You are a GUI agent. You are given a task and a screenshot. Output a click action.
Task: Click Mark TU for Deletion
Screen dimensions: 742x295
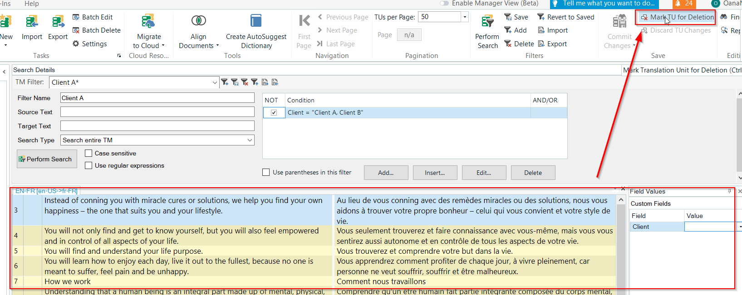click(677, 17)
